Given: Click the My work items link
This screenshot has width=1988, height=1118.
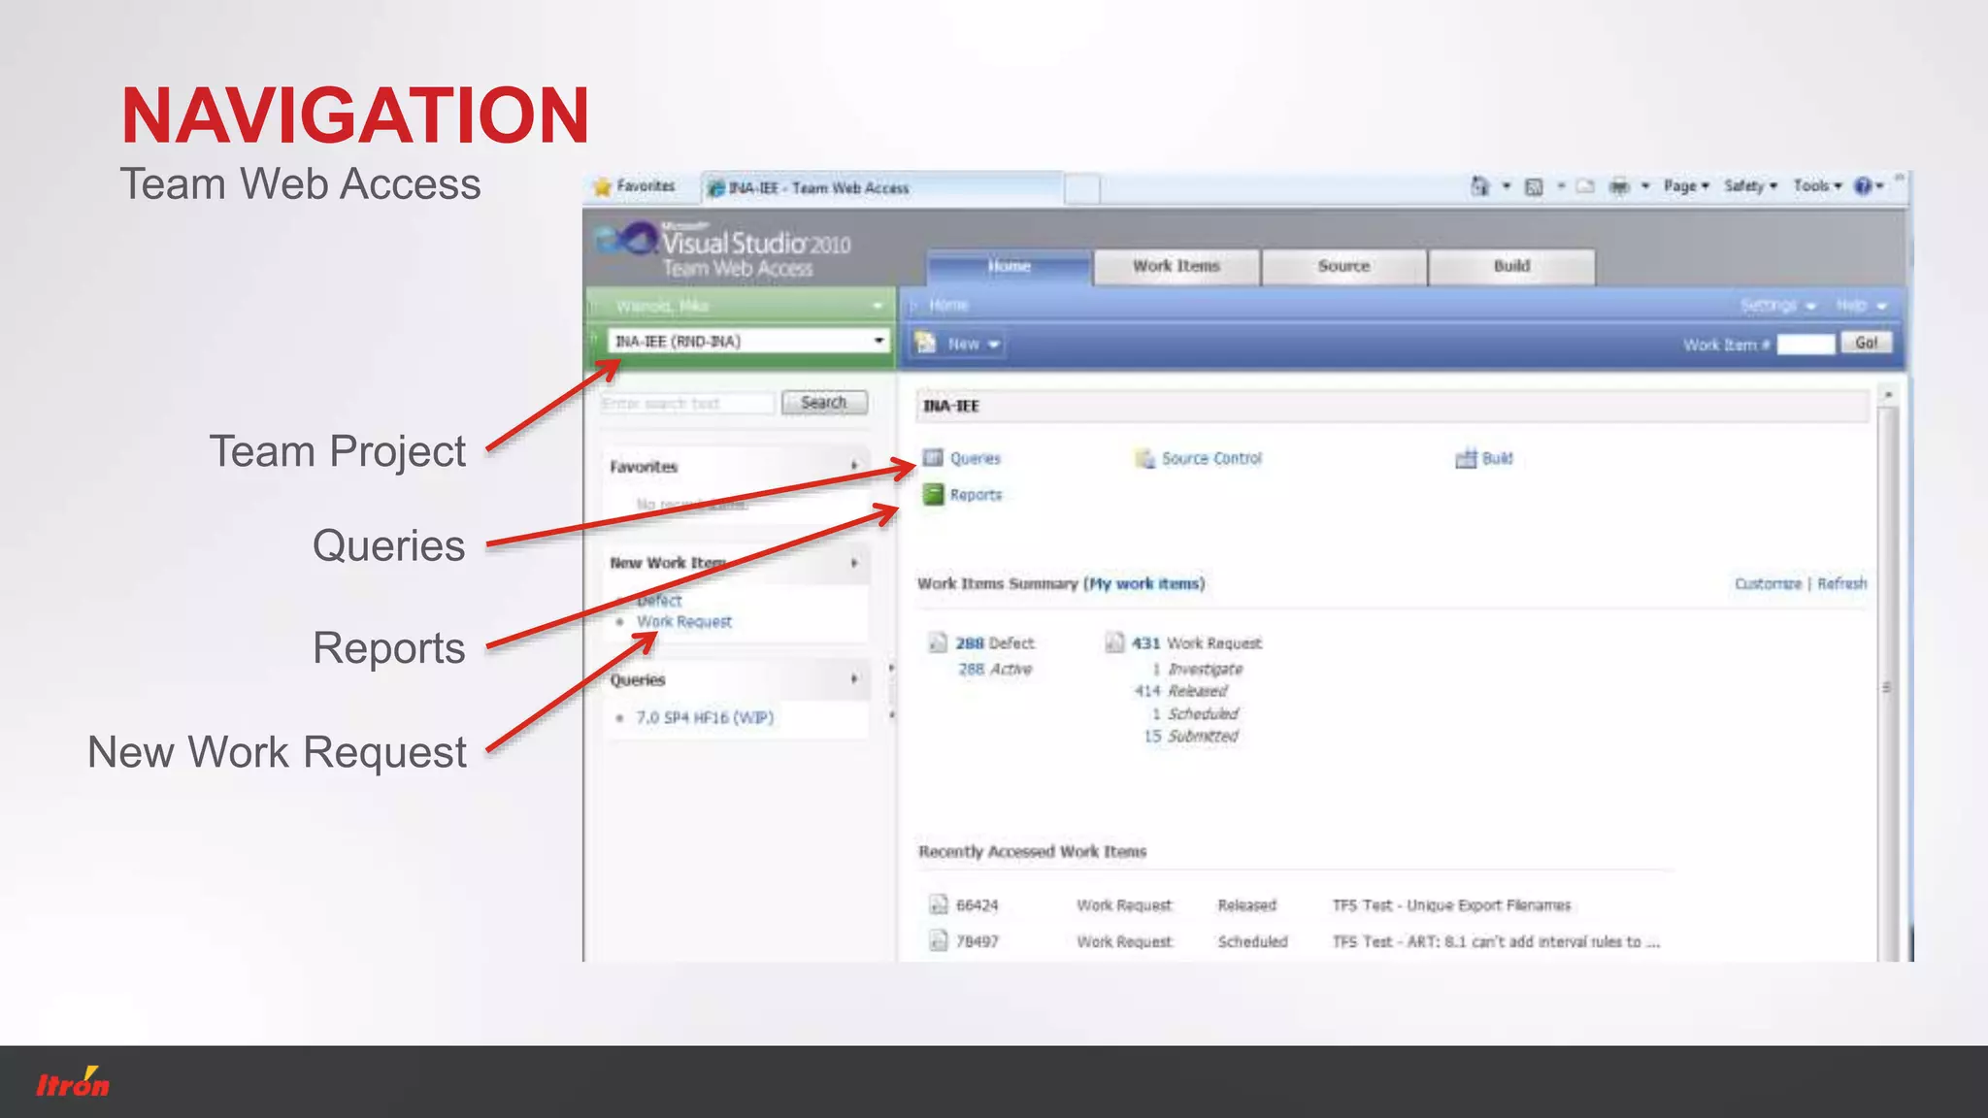Looking at the screenshot, I should click(x=1144, y=583).
